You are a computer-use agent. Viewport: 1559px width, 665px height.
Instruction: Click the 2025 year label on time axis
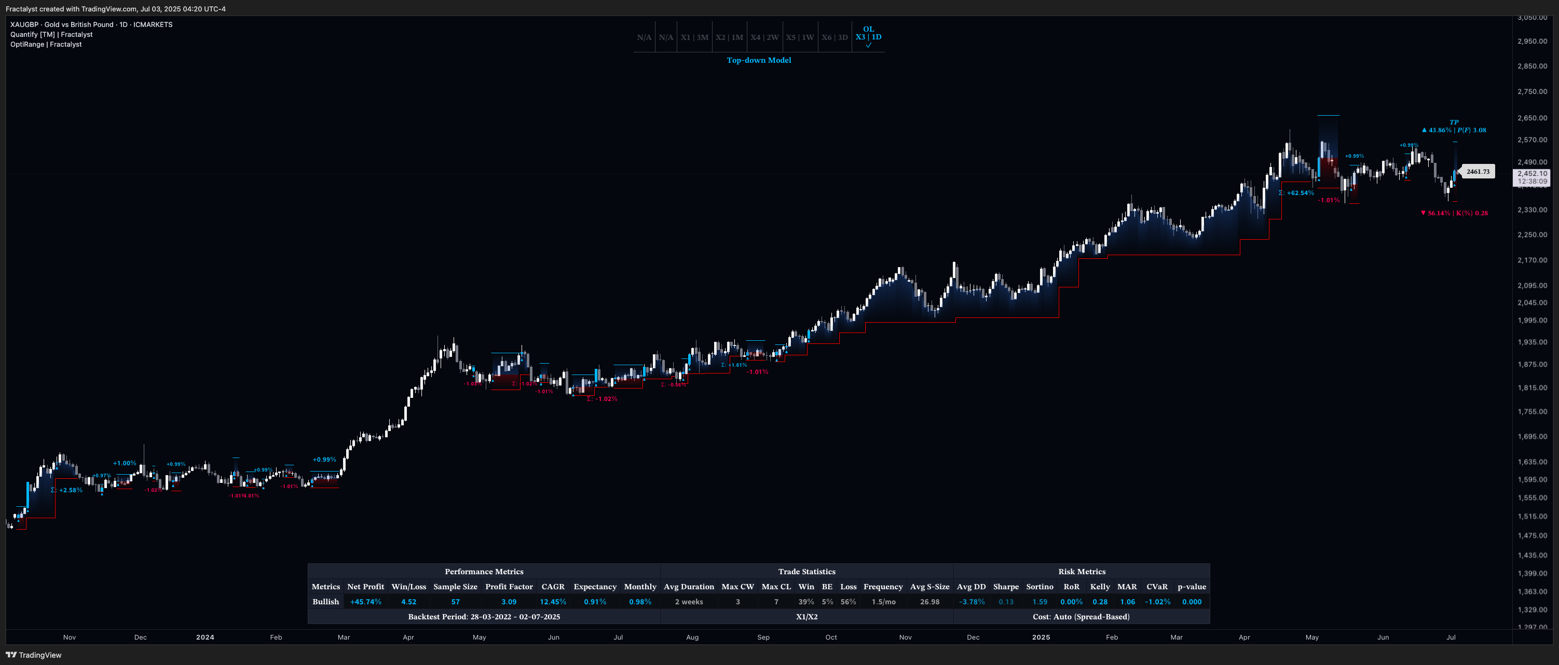tap(1041, 637)
